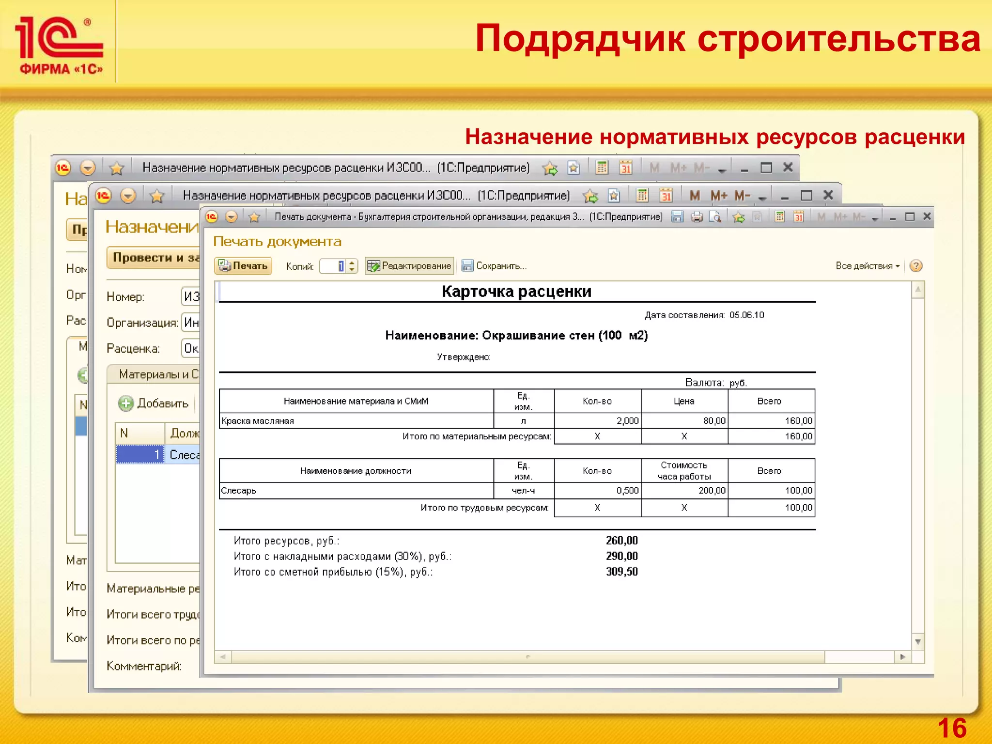Screen dimensions: 992x744
Task: Click right arrow of horizontal scrollbar
Action: pyautogui.click(x=902, y=657)
